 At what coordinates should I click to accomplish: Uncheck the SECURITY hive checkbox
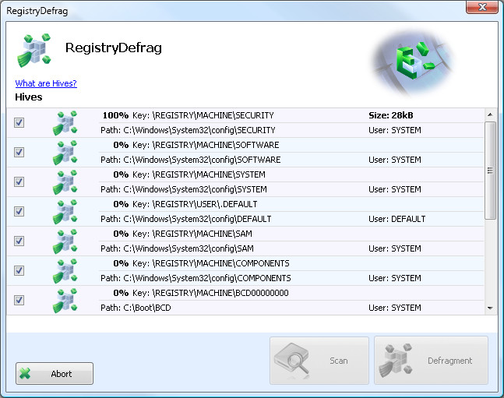pos(19,122)
